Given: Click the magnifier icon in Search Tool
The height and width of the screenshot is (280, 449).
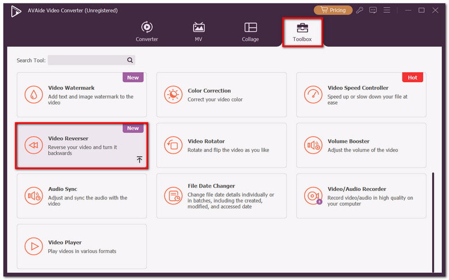Looking at the screenshot, I should (x=130, y=60).
